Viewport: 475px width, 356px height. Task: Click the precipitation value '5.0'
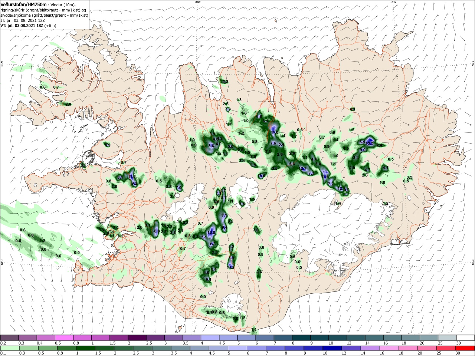(x=230, y=146)
